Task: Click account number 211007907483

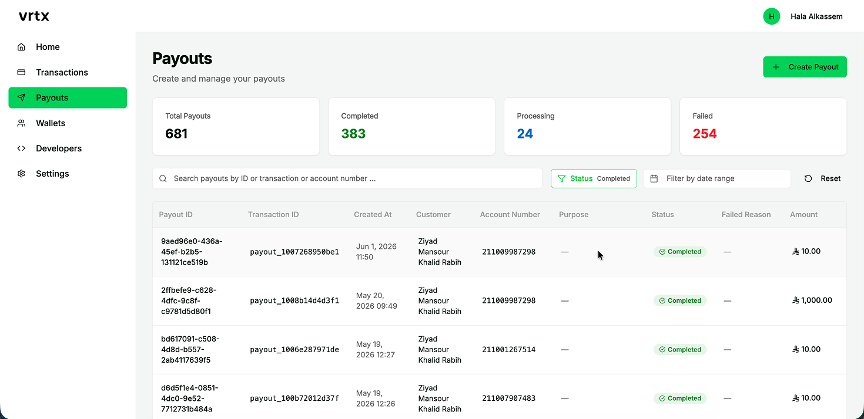Action: tap(509, 398)
